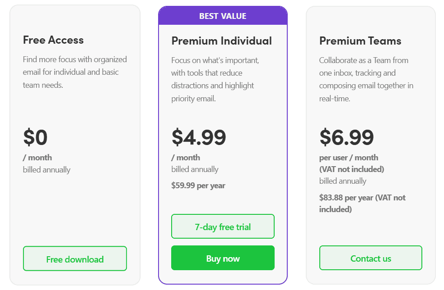Click billed annually under the $0 price
The width and height of the screenshot is (444, 290).
(x=47, y=170)
